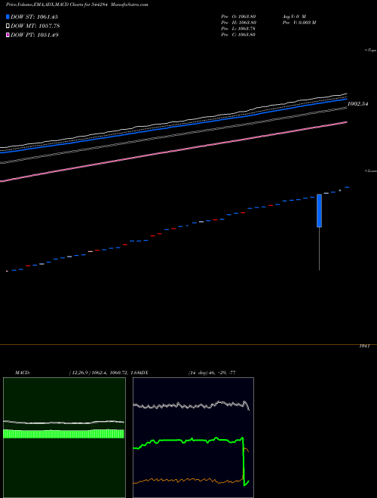Click the 'Pre V: 0.003 M' volume text

coord(299,23)
